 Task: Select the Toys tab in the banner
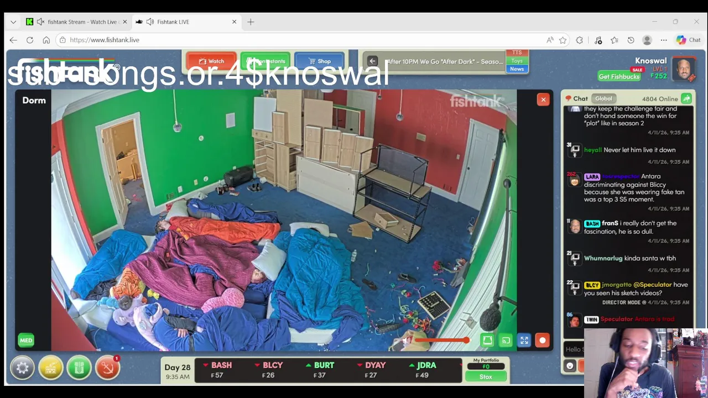517,61
